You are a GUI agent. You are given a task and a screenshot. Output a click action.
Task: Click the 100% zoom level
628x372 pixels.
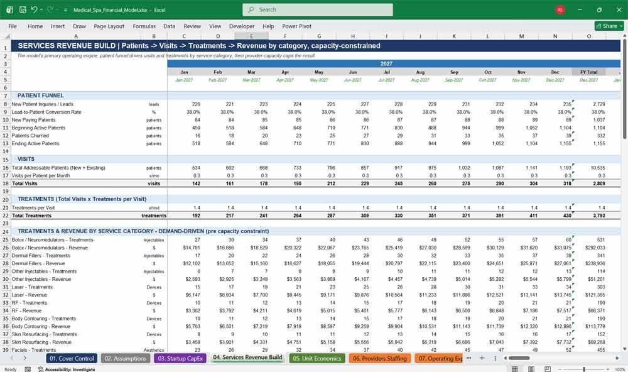coord(619,369)
